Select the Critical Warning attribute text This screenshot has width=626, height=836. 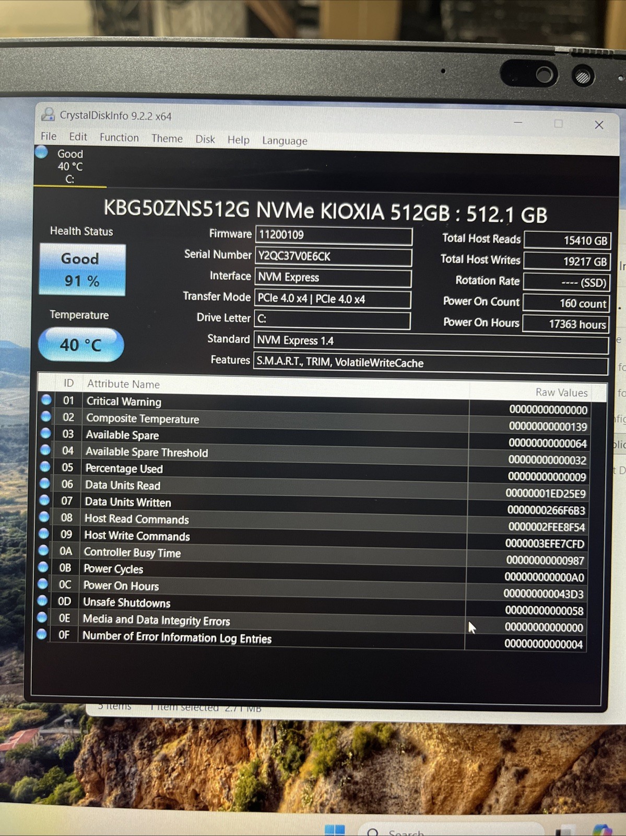pos(124,402)
